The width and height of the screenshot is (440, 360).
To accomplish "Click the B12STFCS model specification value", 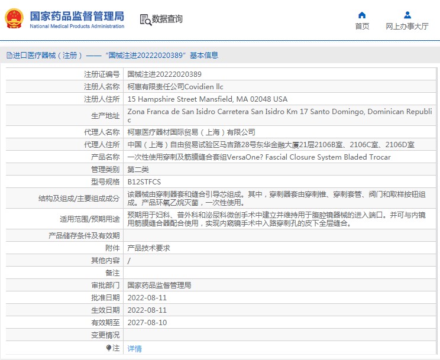I will point(144,181).
